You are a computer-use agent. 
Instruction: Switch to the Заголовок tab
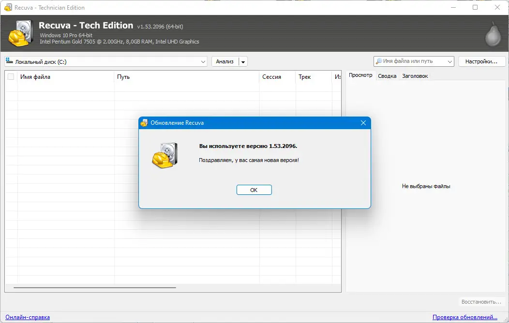click(415, 76)
